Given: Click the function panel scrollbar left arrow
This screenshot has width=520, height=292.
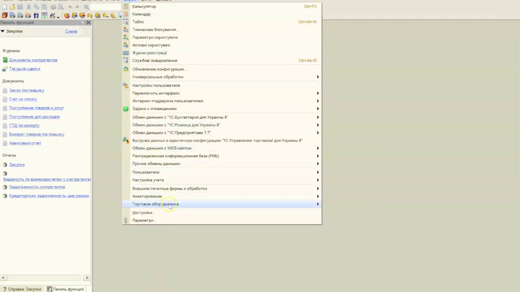Looking at the screenshot, I should [3, 278].
